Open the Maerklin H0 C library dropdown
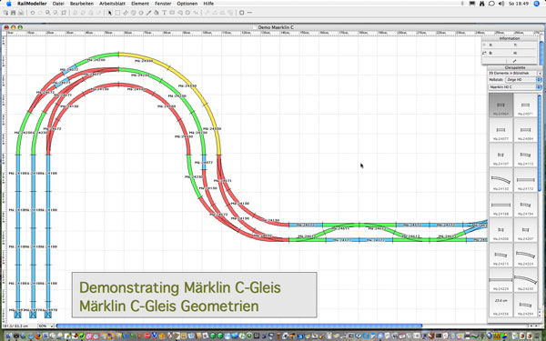The height and width of the screenshot is (341, 546). [515, 87]
